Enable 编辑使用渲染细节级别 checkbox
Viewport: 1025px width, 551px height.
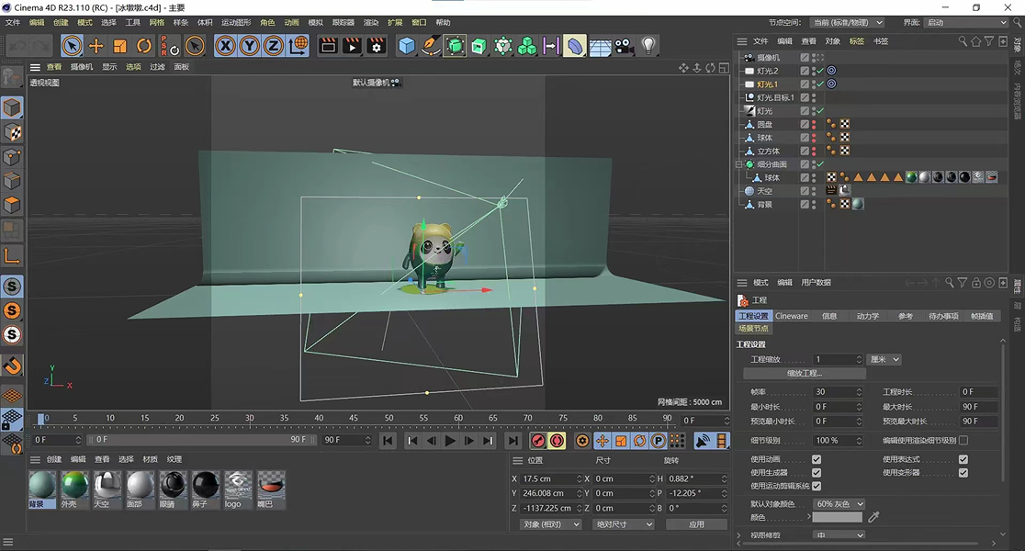[x=963, y=441]
